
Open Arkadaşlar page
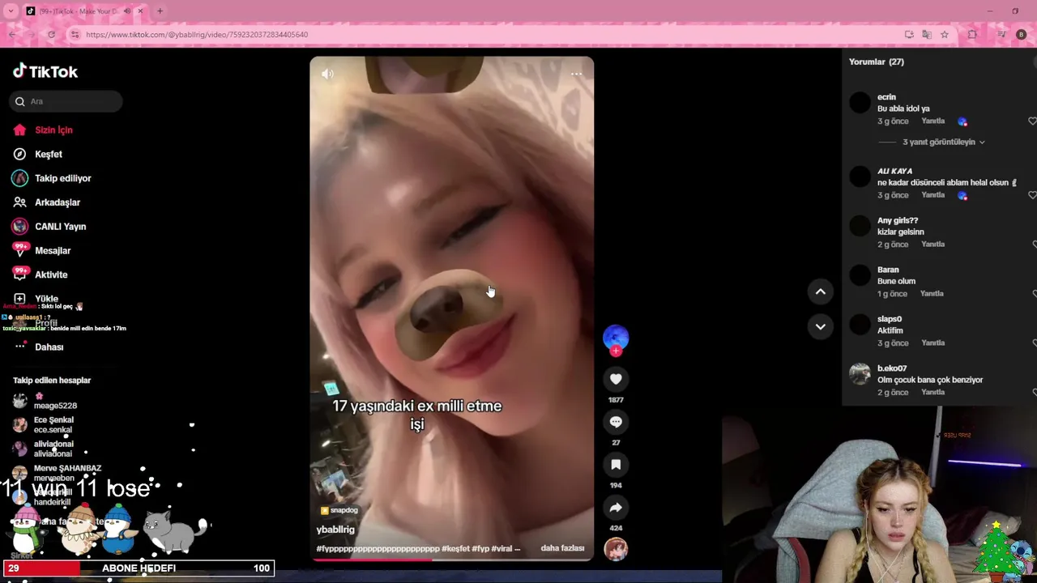(57, 202)
